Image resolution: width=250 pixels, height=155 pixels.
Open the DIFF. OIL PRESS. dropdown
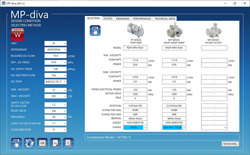pos(55,62)
